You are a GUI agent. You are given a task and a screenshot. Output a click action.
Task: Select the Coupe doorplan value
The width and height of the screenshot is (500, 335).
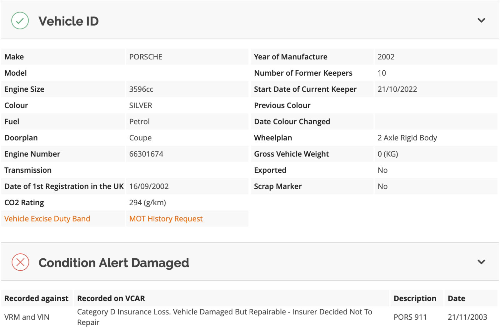tap(140, 138)
